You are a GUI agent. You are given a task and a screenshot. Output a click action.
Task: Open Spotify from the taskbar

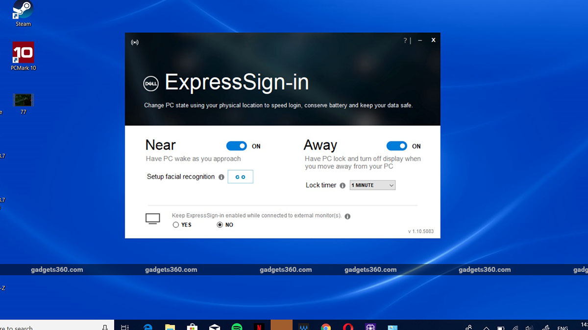237,326
